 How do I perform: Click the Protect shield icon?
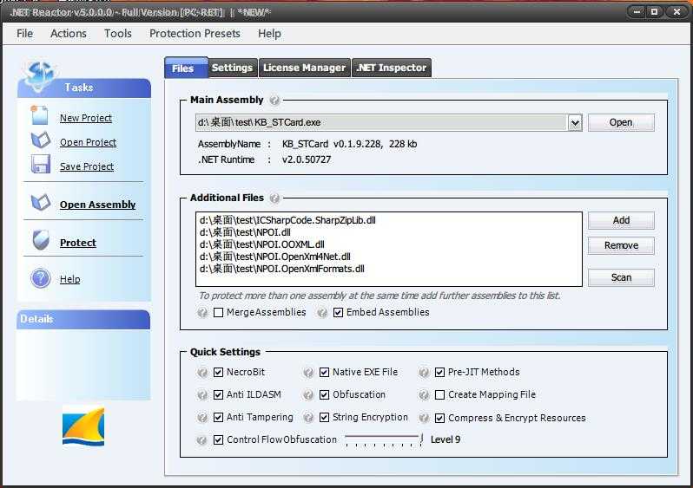coord(41,240)
